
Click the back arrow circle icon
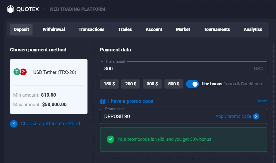pyautogui.click(x=14, y=124)
